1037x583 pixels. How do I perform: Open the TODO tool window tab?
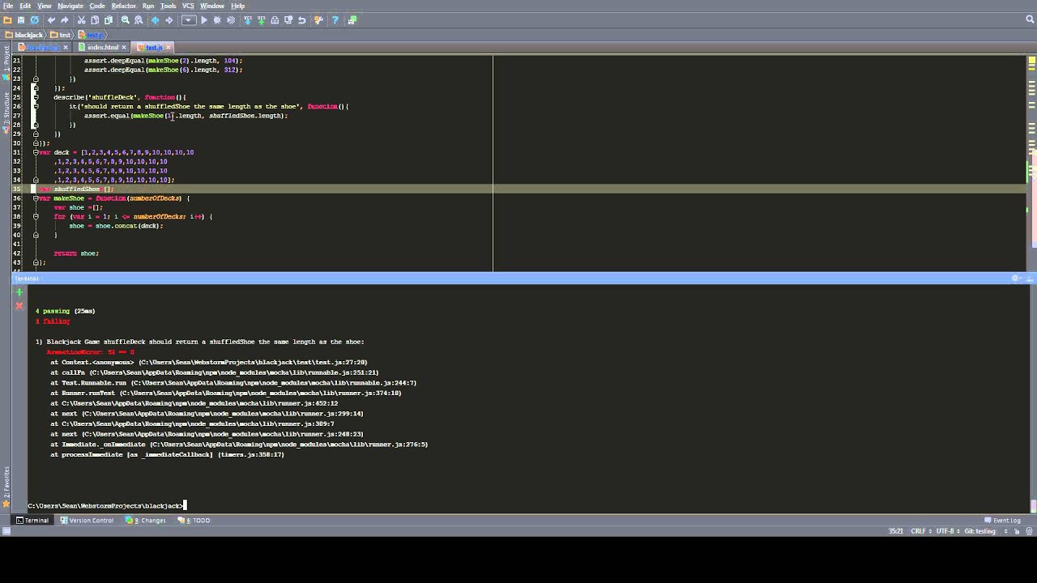click(x=194, y=521)
